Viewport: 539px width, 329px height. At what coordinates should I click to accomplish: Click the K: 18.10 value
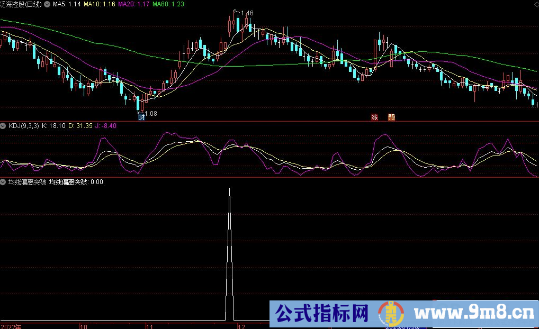click(53, 126)
